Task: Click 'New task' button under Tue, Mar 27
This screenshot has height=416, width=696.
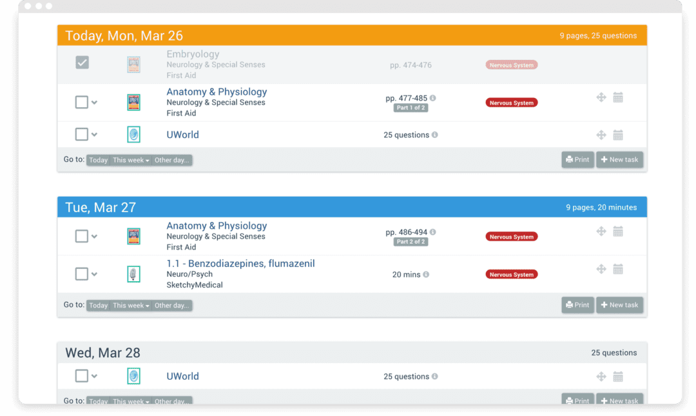Action: click(619, 305)
